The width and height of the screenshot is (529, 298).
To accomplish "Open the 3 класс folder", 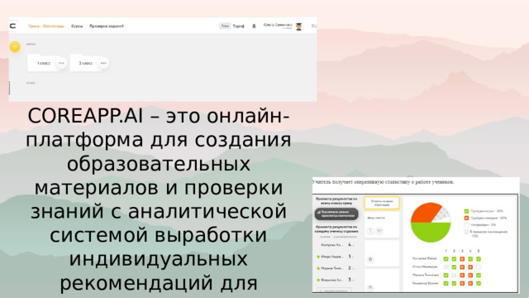I will click(x=85, y=63).
